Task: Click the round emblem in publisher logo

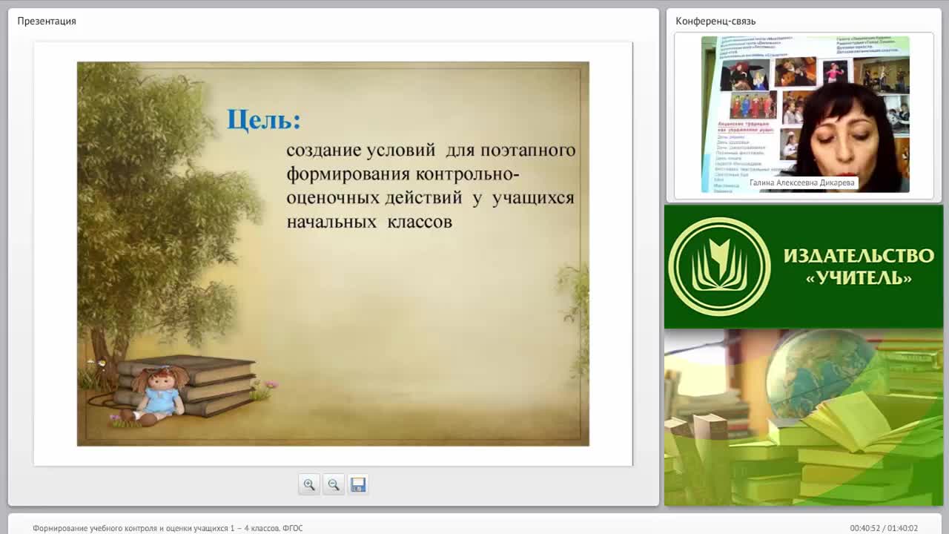Action: [x=719, y=267]
